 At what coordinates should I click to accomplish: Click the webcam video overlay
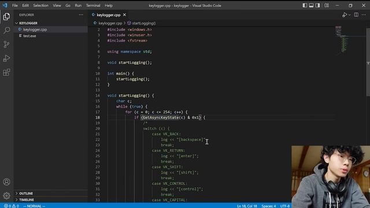tap(331, 177)
